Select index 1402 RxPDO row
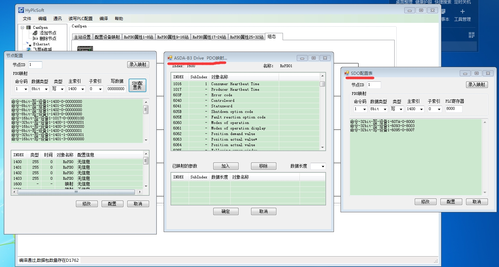 (77, 173)
